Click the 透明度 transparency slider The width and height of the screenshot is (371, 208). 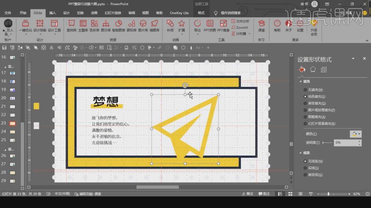327,143
